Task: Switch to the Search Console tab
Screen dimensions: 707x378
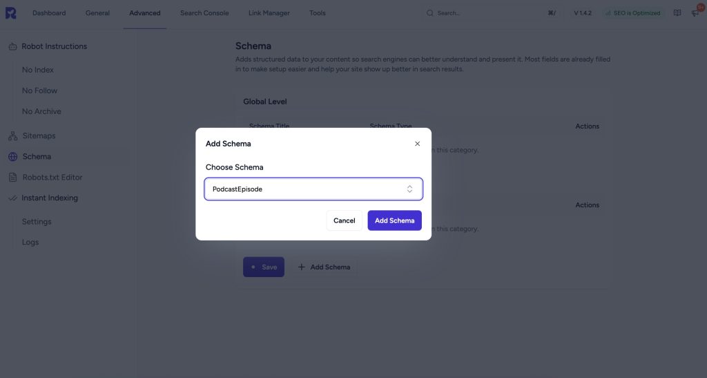Action: [204, 13]
